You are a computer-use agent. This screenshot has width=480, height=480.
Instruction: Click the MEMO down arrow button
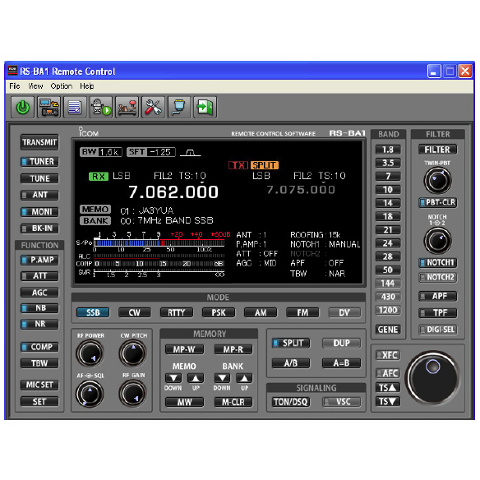click(x=173, y=378)
